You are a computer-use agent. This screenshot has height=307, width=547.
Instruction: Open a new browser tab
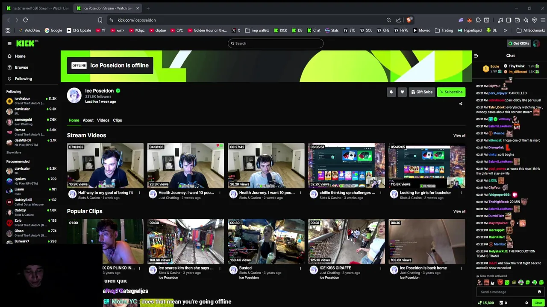point(148,8)
